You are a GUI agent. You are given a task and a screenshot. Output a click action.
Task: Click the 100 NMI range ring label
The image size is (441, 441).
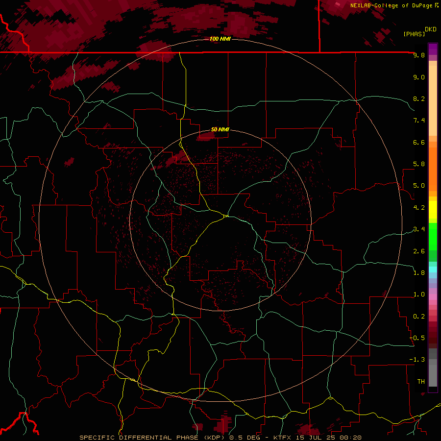click(x=220, y=39)
